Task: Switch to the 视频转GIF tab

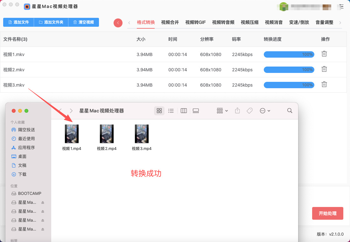Action: point(195,22)
